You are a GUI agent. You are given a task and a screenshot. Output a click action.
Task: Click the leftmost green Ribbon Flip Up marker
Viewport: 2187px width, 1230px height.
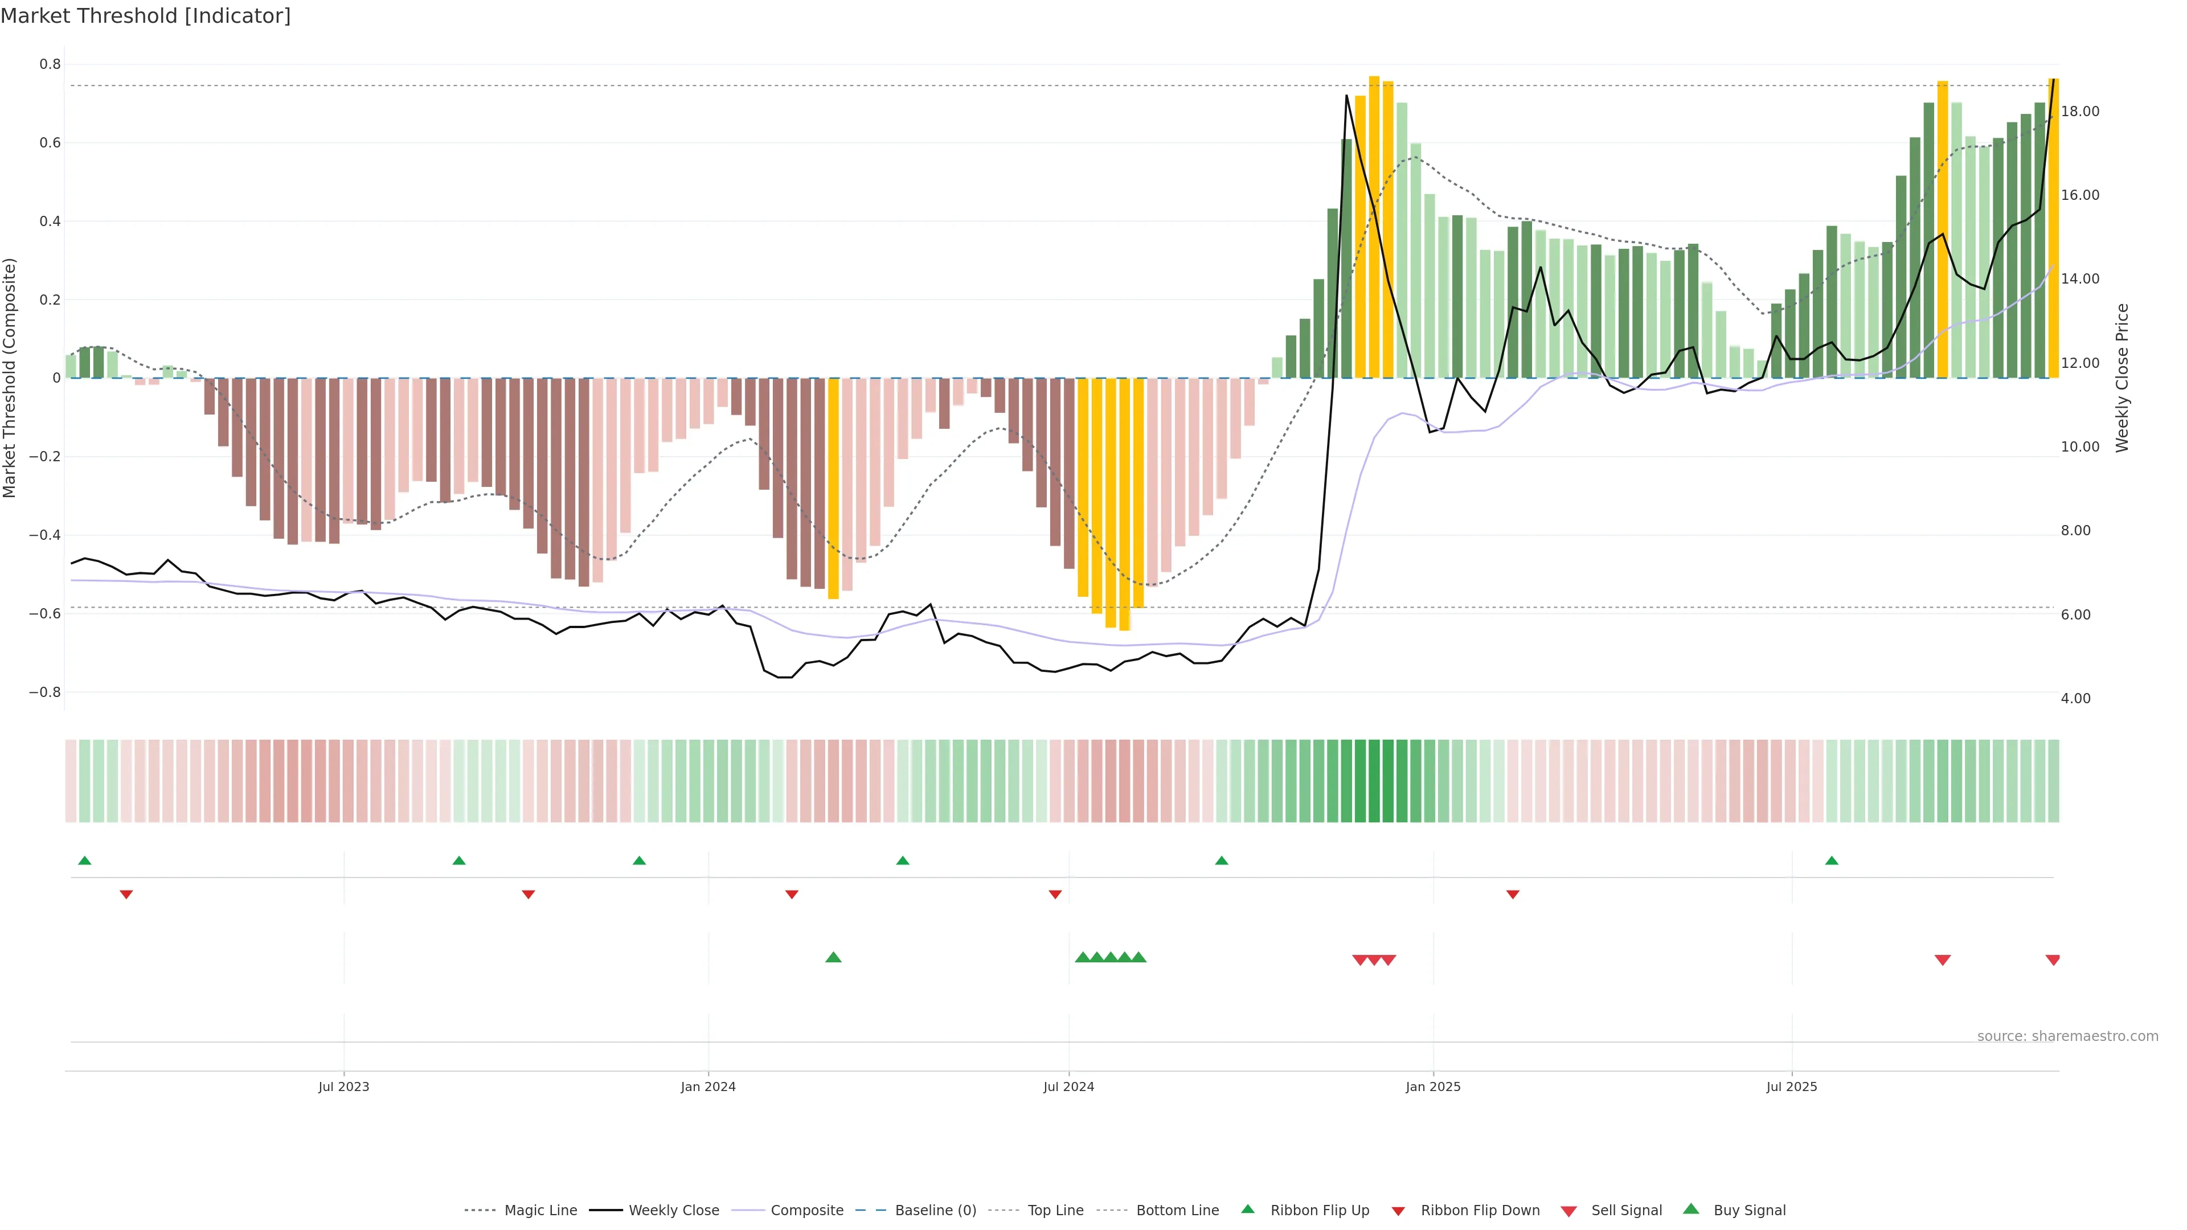tap(84, 861)
